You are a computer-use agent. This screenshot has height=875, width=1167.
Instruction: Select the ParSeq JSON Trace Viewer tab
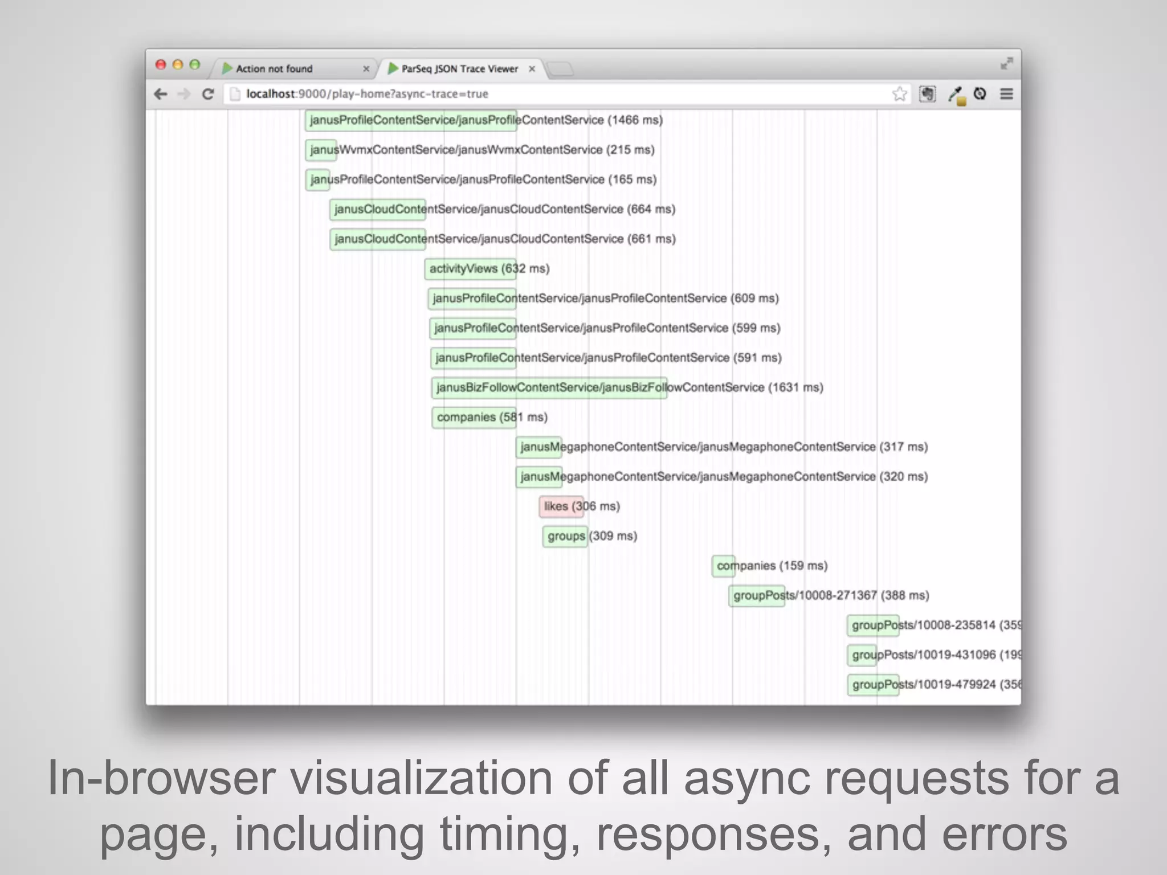coord(459,69)
